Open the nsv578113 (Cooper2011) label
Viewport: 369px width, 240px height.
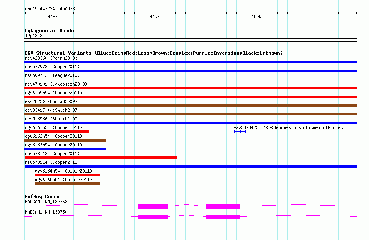tap(52, 154)
